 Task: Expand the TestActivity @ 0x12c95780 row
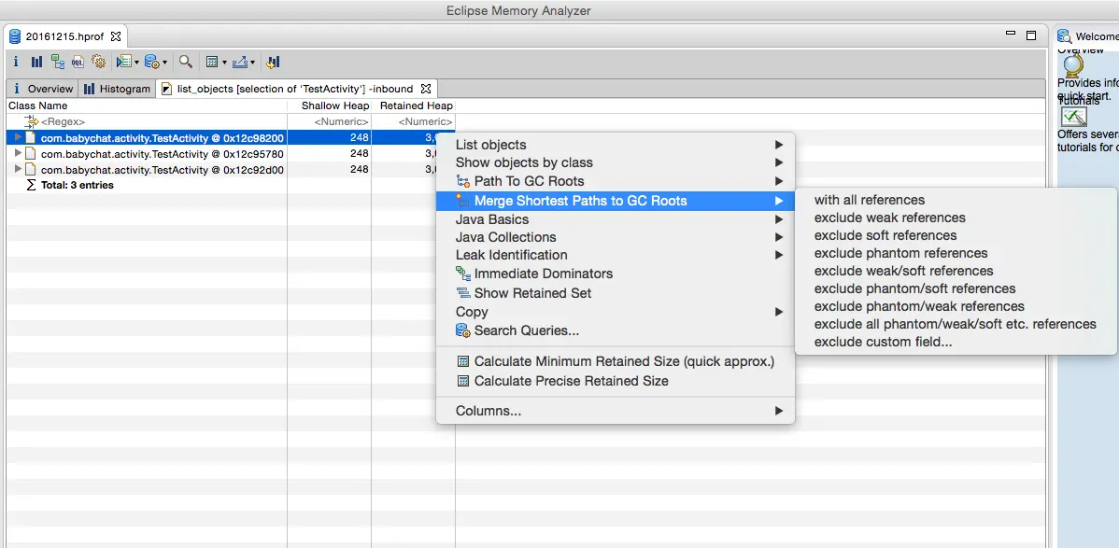[x=19, y=153]
